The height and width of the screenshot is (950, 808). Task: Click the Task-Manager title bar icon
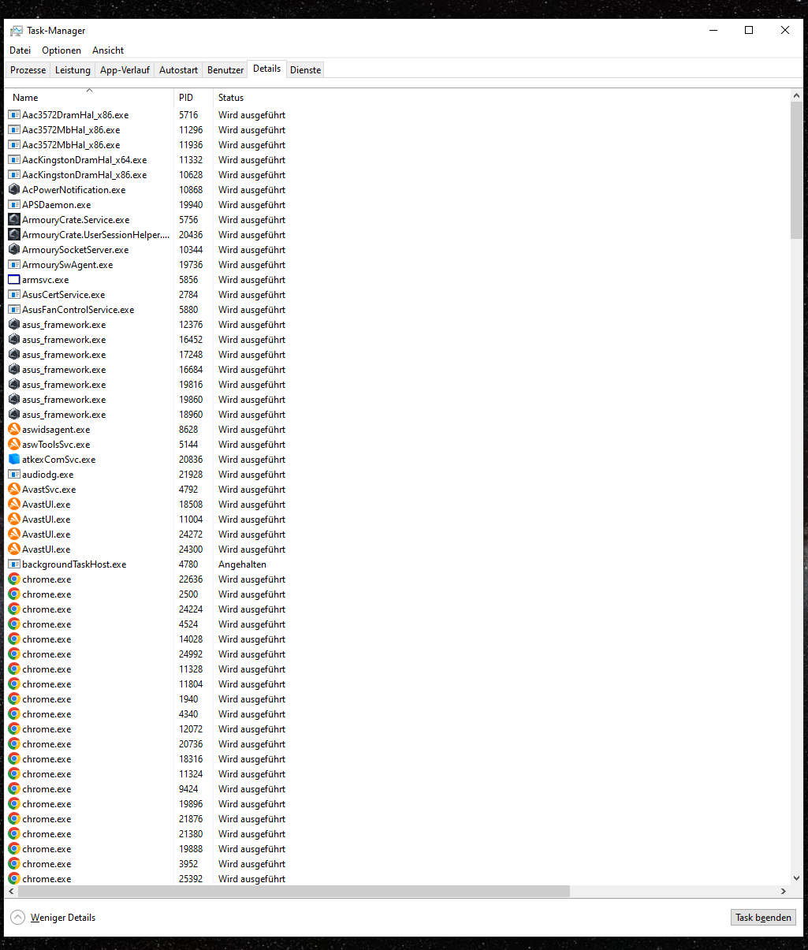(x=17, y=31)
